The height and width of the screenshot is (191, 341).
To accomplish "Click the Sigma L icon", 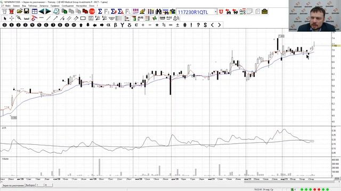I will (121, 12).
